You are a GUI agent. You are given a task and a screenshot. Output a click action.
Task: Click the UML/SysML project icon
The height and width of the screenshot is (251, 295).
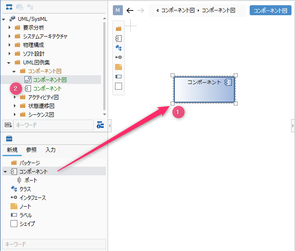pos(13,19)
